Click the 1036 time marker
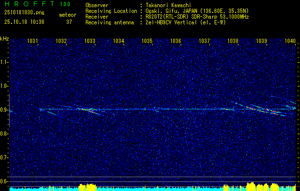This screenshot has width=300, height=191. [x=176, y=41]
